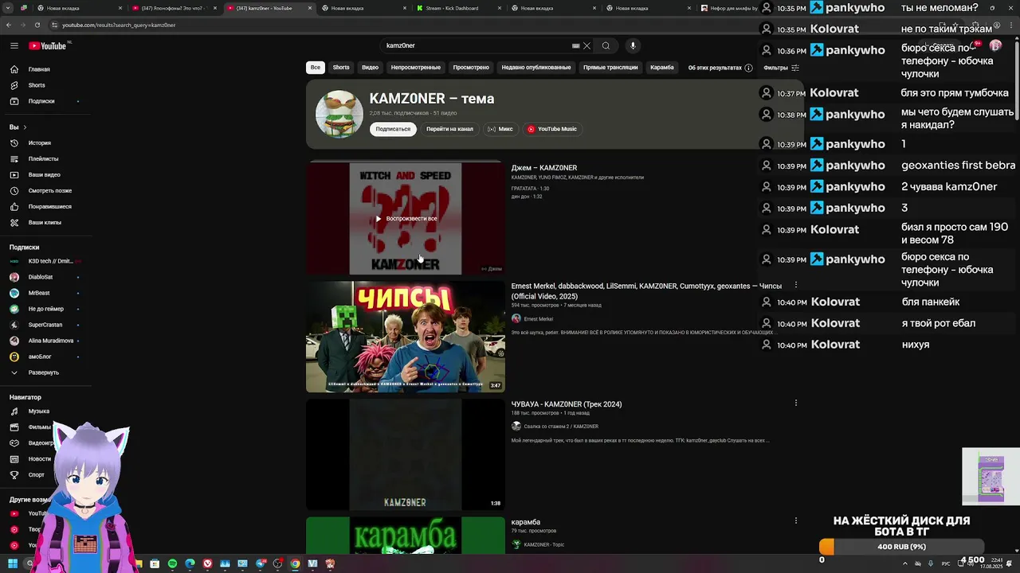Select the Непросмотренные filter chip

tap(416, 68)
